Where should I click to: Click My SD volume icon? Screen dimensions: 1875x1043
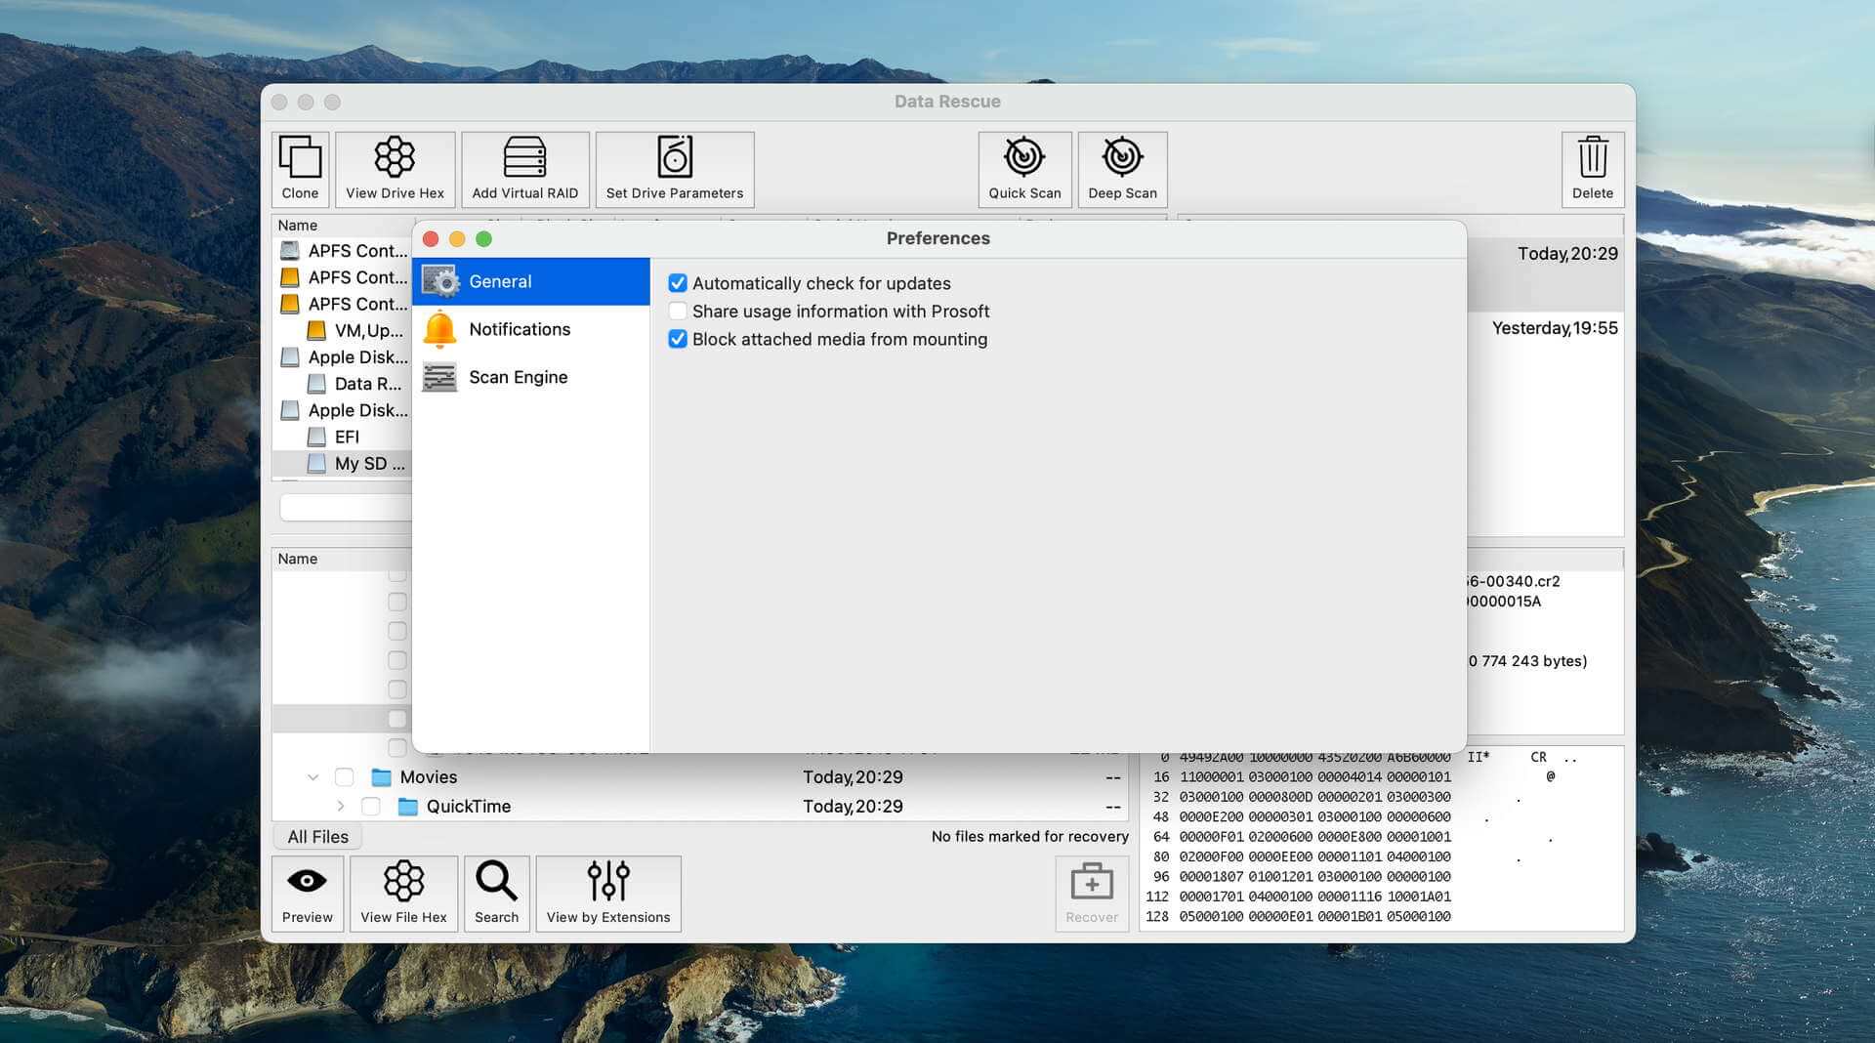tap(316, 463)
